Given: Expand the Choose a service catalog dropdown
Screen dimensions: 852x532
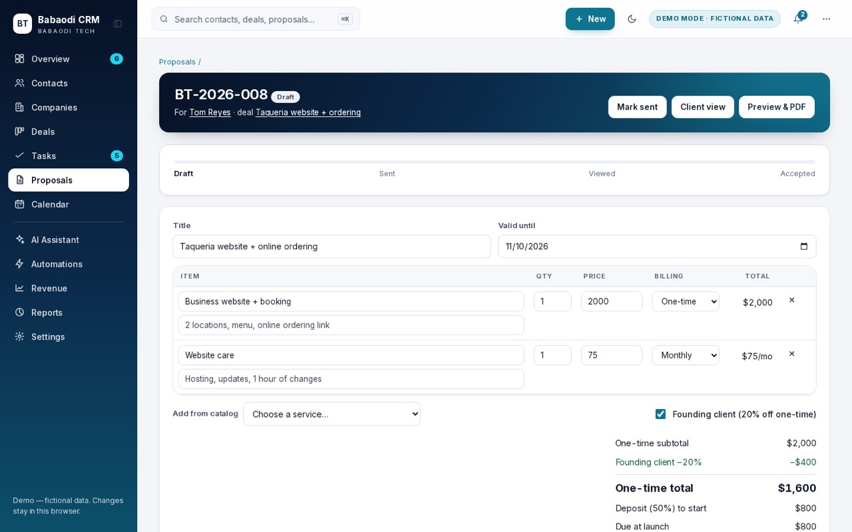Looking at the screenshot, I should (x=331, y=414).
